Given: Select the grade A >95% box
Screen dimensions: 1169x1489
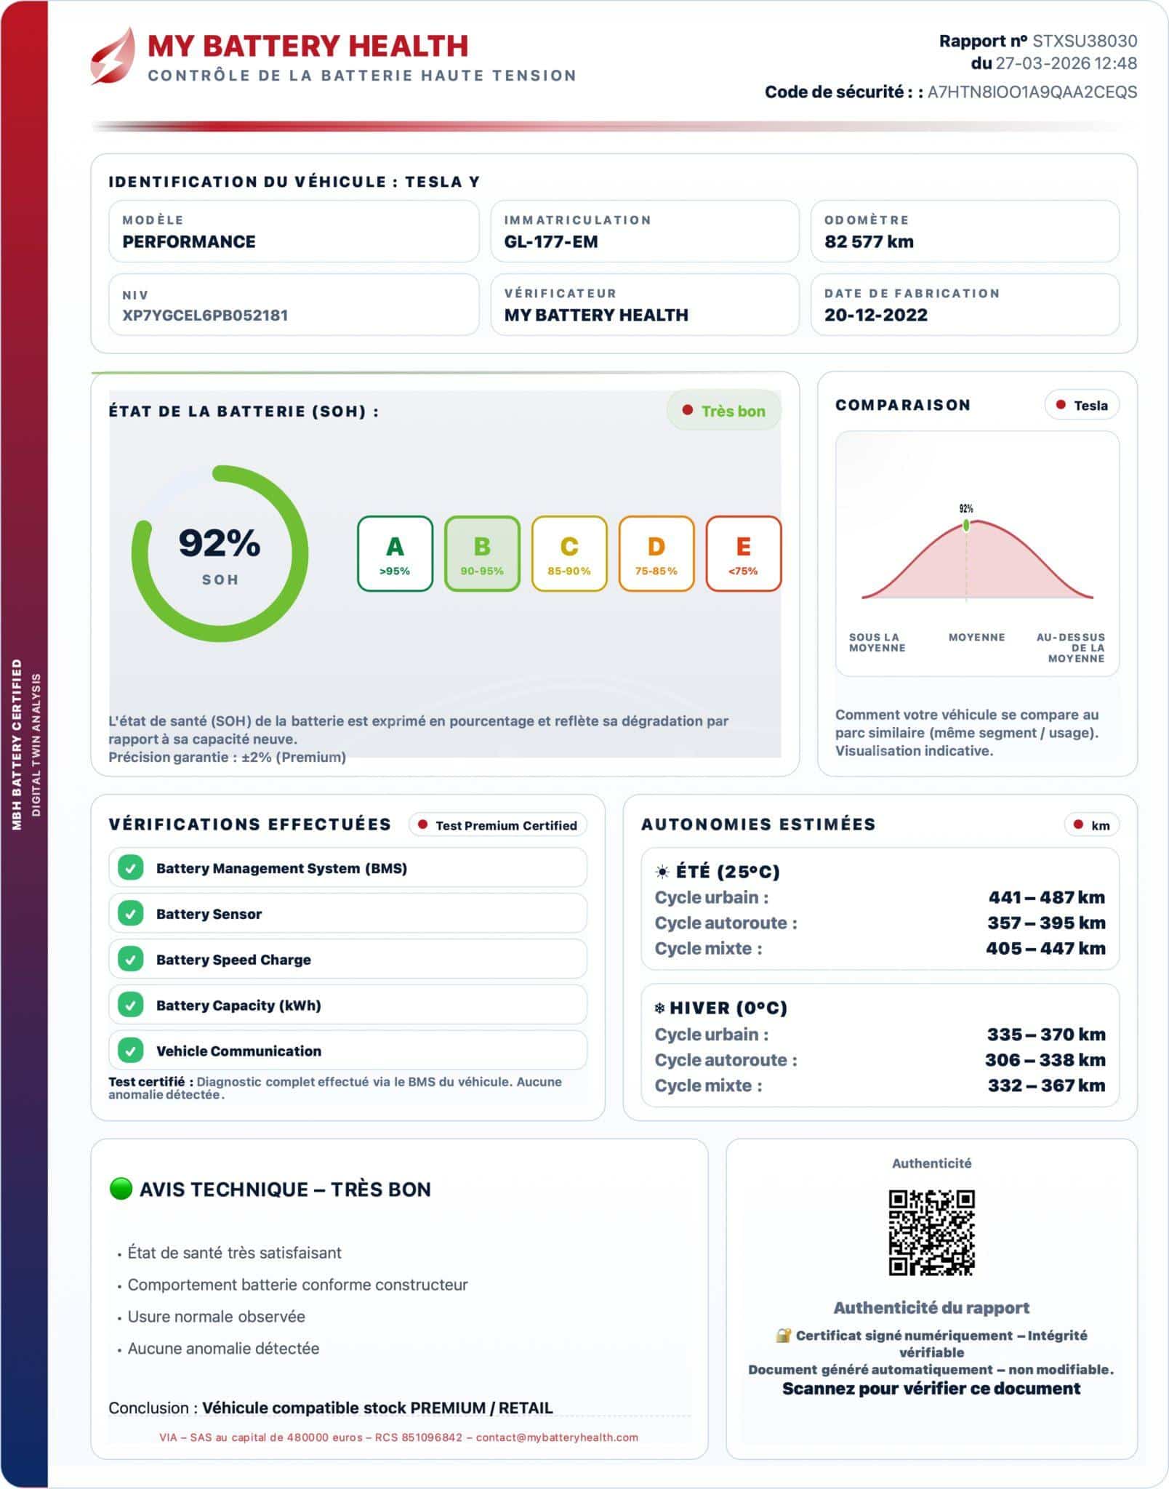Looking at the screenshot, I should 395,553.
